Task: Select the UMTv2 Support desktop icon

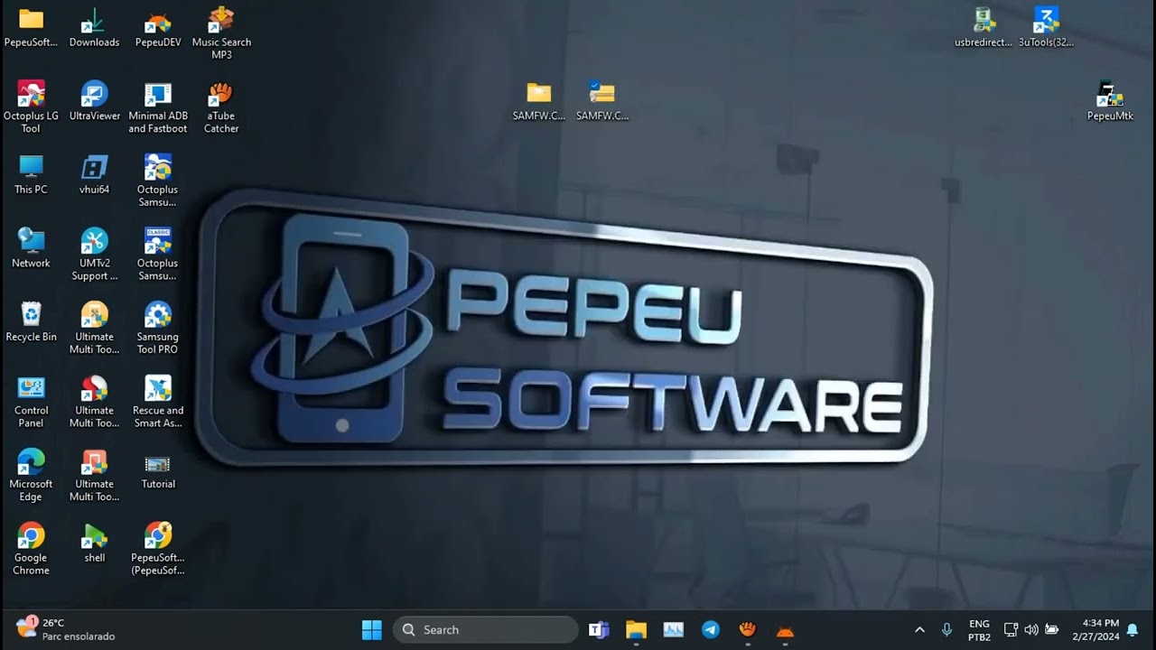Action: 94,243
